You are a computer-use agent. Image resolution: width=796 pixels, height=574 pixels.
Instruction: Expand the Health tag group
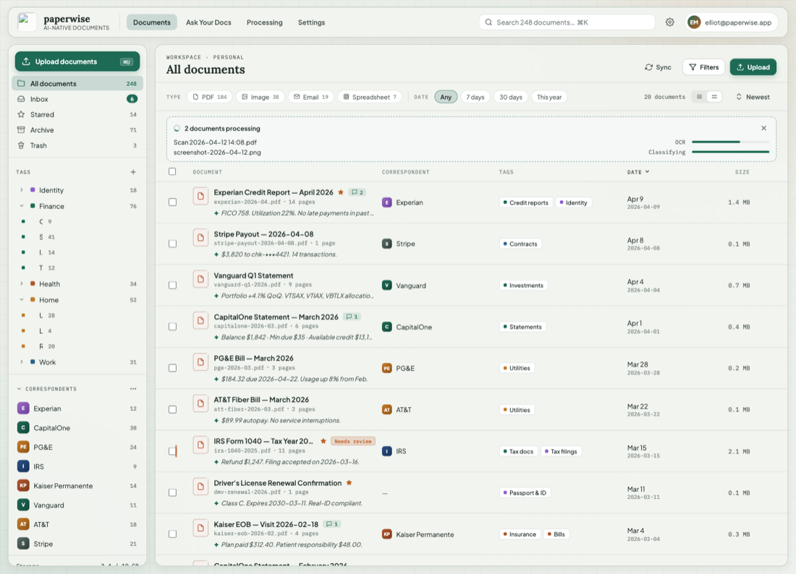point(21,284)
